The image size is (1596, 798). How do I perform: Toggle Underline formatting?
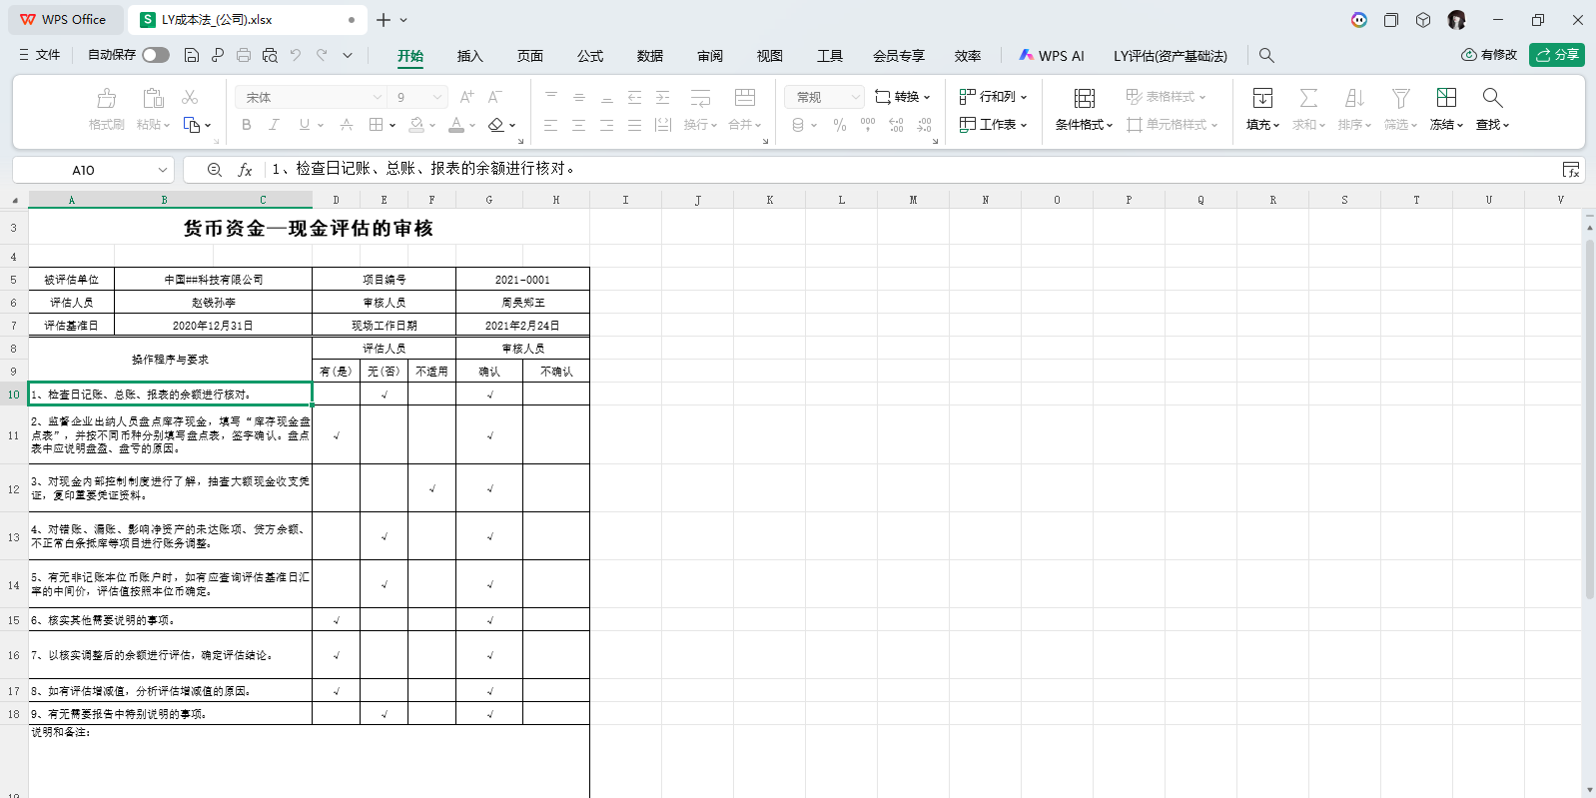point(304,125)
